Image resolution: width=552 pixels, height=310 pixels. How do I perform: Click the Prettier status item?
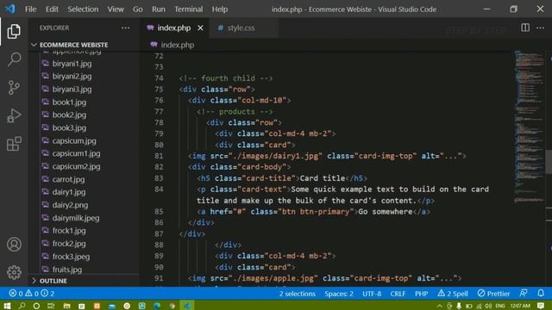tap(493, 293)
